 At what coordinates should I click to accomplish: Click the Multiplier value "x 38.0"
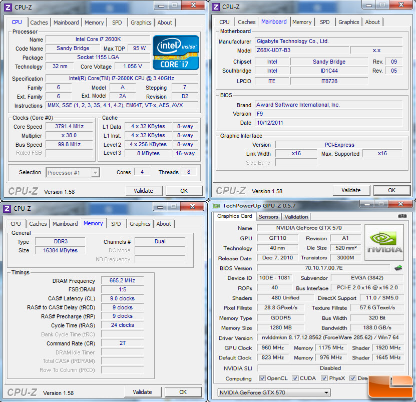coord(69,135)
